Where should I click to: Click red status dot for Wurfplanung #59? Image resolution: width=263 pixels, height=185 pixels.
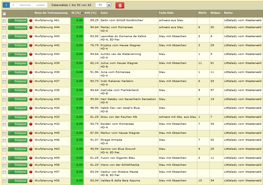(31, 158)
